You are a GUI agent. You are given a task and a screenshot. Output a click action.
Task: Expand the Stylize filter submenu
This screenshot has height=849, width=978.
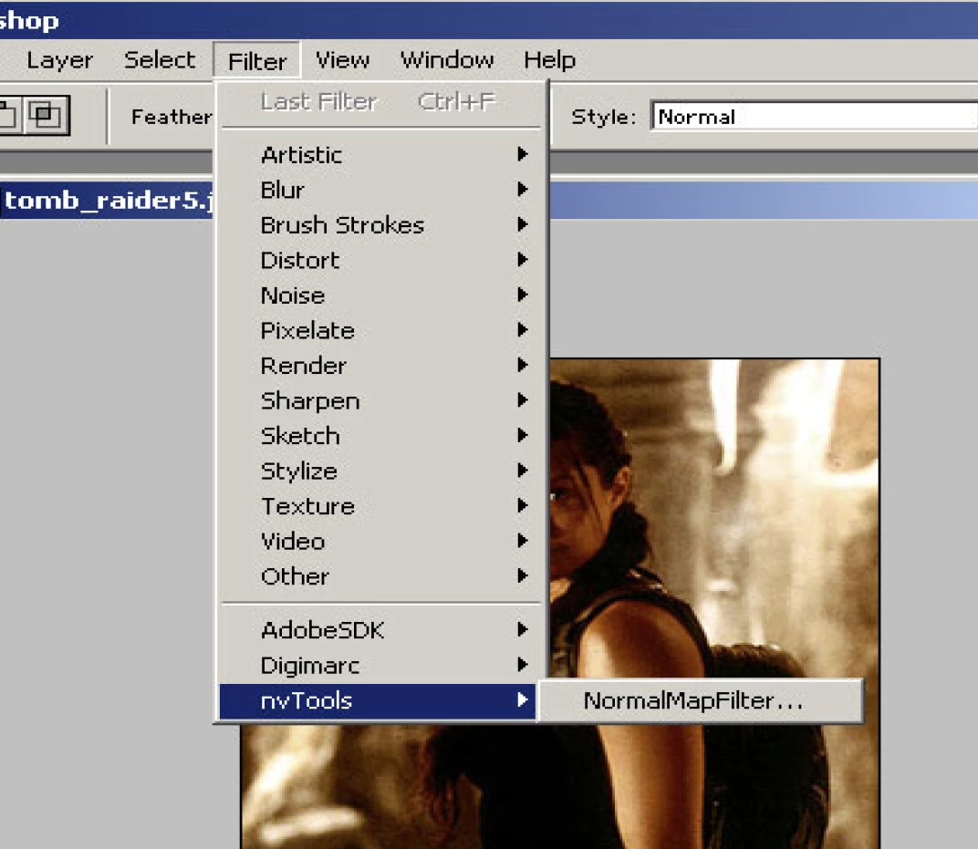tap(378, 471)
